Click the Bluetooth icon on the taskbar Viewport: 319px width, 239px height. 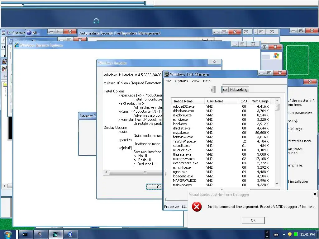tap(70, 235)
